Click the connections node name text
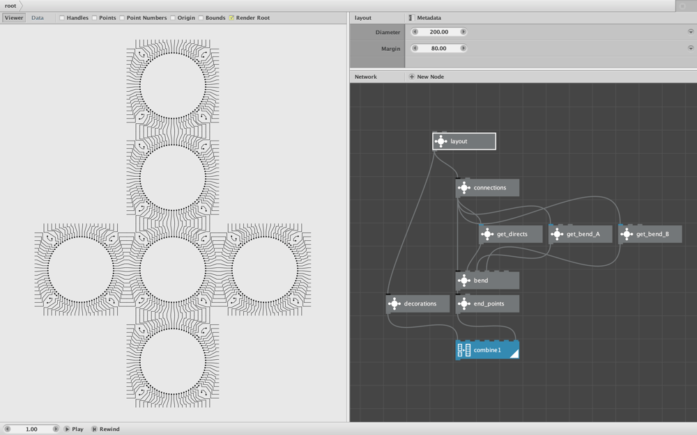 pyautogui.click(x=490, y=188)
